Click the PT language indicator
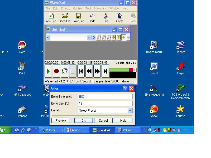Image resolution: width=211 pixels, height=158 pixels. pos(145,130)
